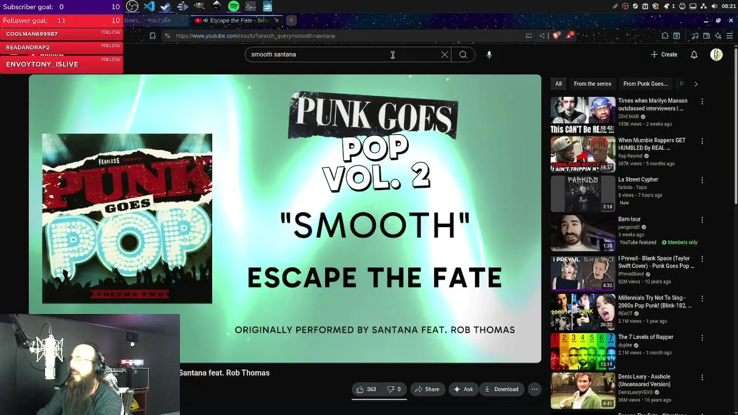Open options for I Prevail Blank Space

pyautogui.click(x=702, y=259)
